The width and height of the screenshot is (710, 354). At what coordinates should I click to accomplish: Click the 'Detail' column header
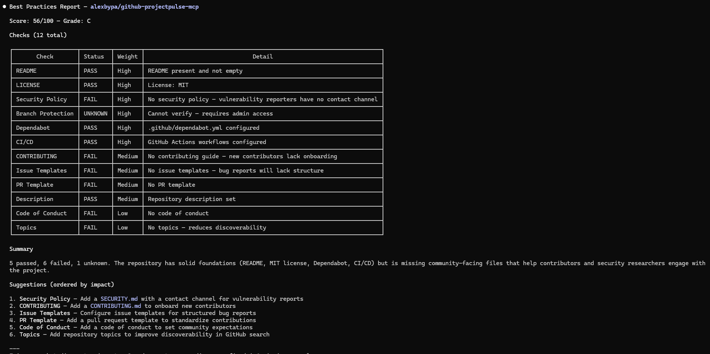(263, 57)
